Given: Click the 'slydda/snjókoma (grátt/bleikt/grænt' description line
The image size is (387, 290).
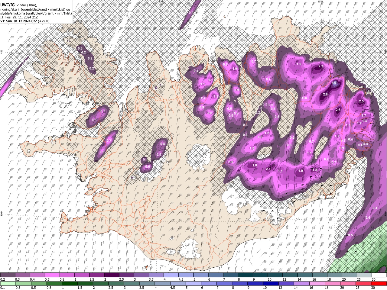Looking at the screenshot, I should coord(36,13).
